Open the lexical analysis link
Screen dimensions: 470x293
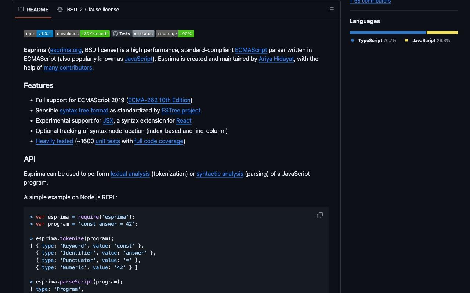pyautogui.click(x=130, y=174)
